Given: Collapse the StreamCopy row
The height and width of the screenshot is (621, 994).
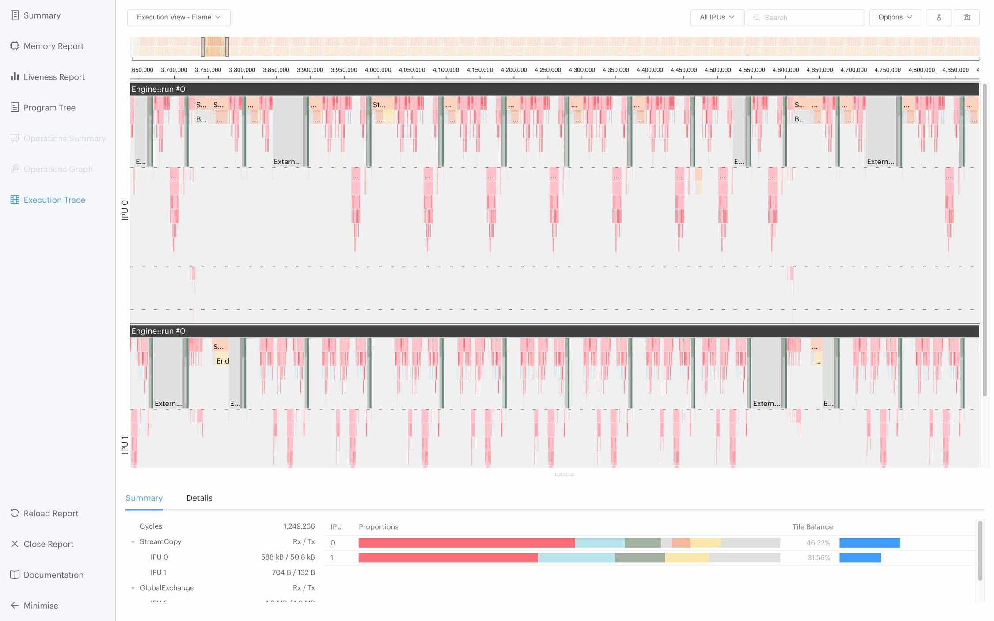Looking at the screenshot, I should pos(132,541).
